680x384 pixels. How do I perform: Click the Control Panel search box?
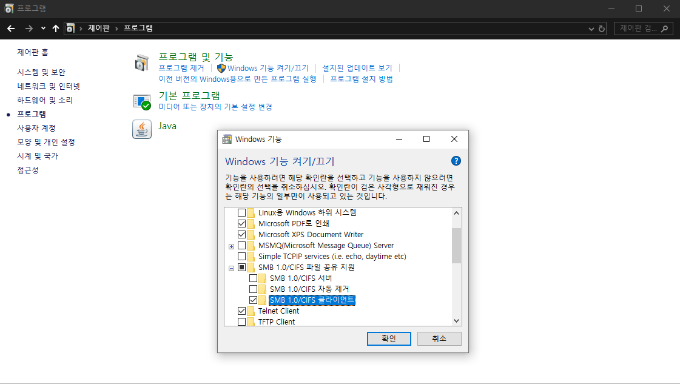click(x=643, y=28)
